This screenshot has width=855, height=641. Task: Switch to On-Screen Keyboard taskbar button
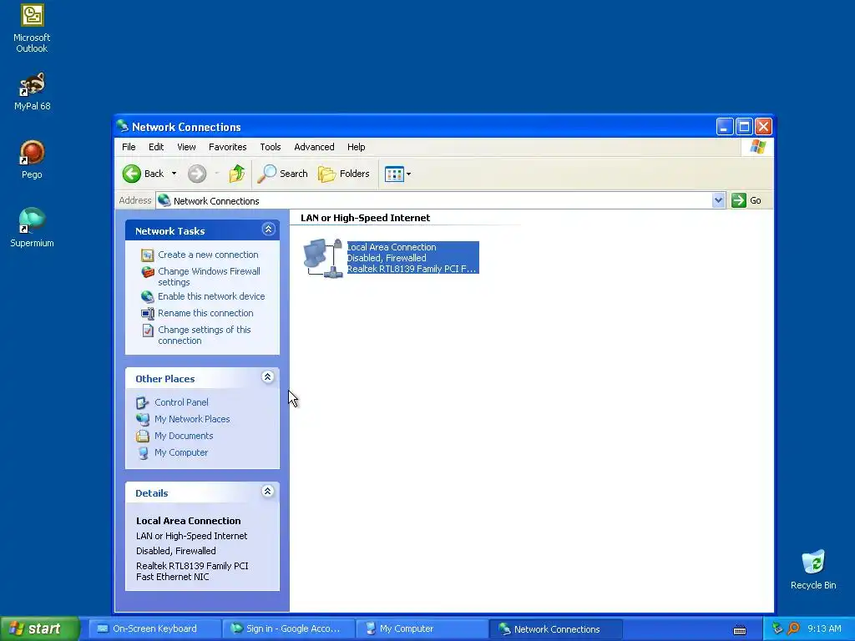(x=154, y=629)
